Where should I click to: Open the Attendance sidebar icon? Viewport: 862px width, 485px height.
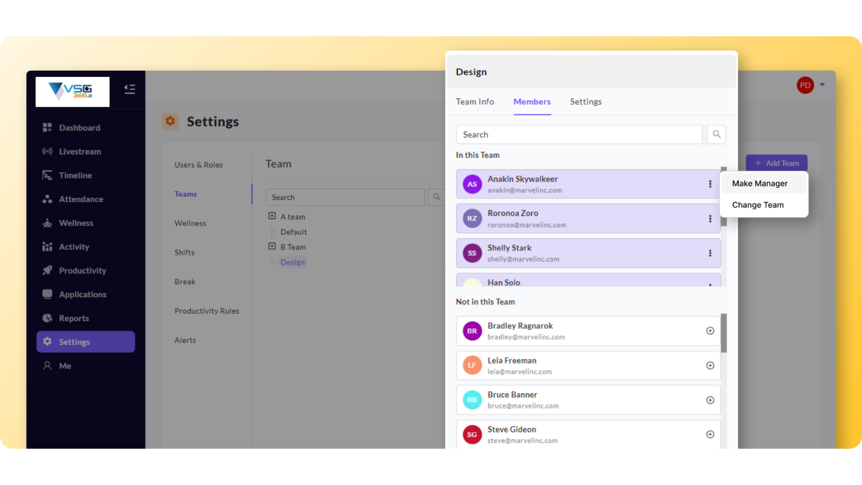(x=47, y=199)
